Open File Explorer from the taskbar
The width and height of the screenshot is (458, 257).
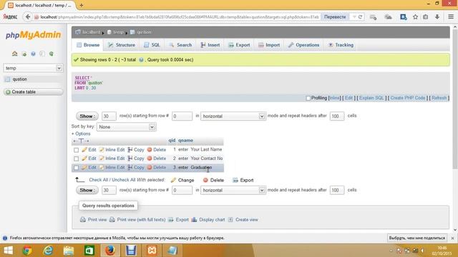point(69,251)
